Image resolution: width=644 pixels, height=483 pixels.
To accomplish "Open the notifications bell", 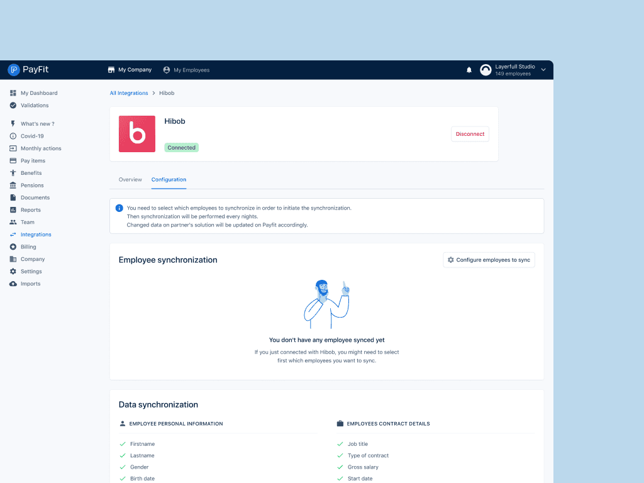I will (469, 70).
